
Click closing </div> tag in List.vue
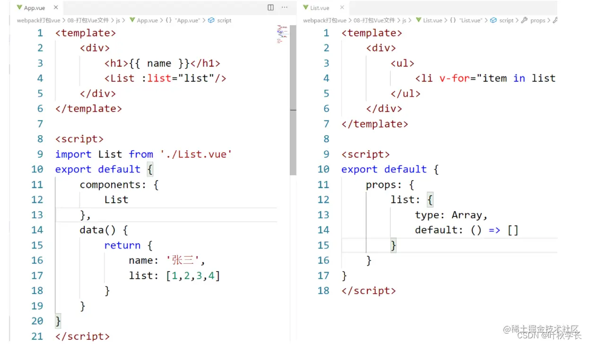point(384,109)
